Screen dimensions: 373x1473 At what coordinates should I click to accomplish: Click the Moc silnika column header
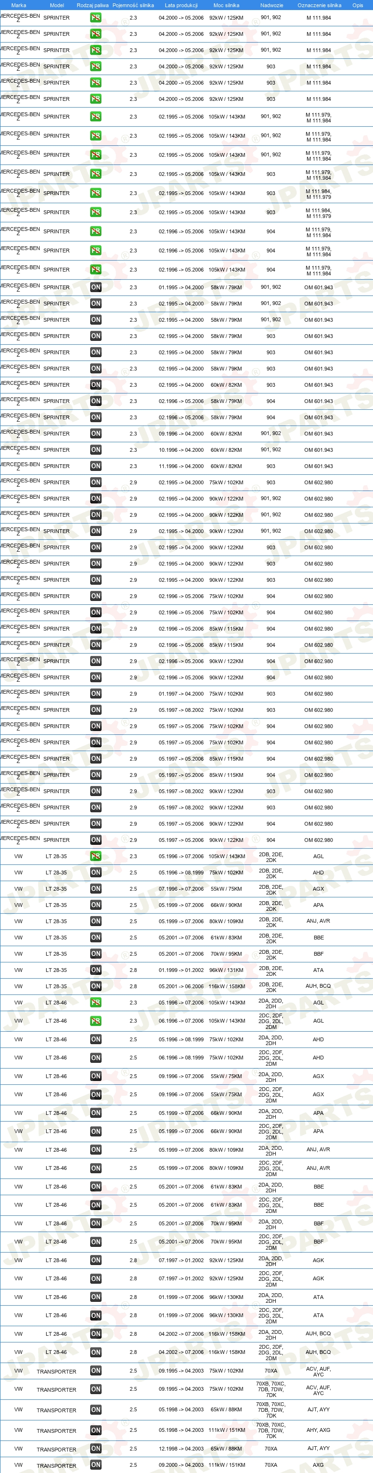pyautogui.click(x=227, y=5)
